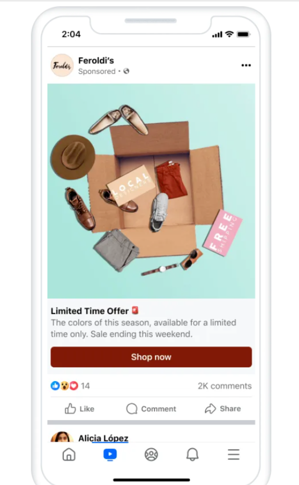Tap the Feroldi's profile logo
The image size is (299, 485).
click(62, 65)
